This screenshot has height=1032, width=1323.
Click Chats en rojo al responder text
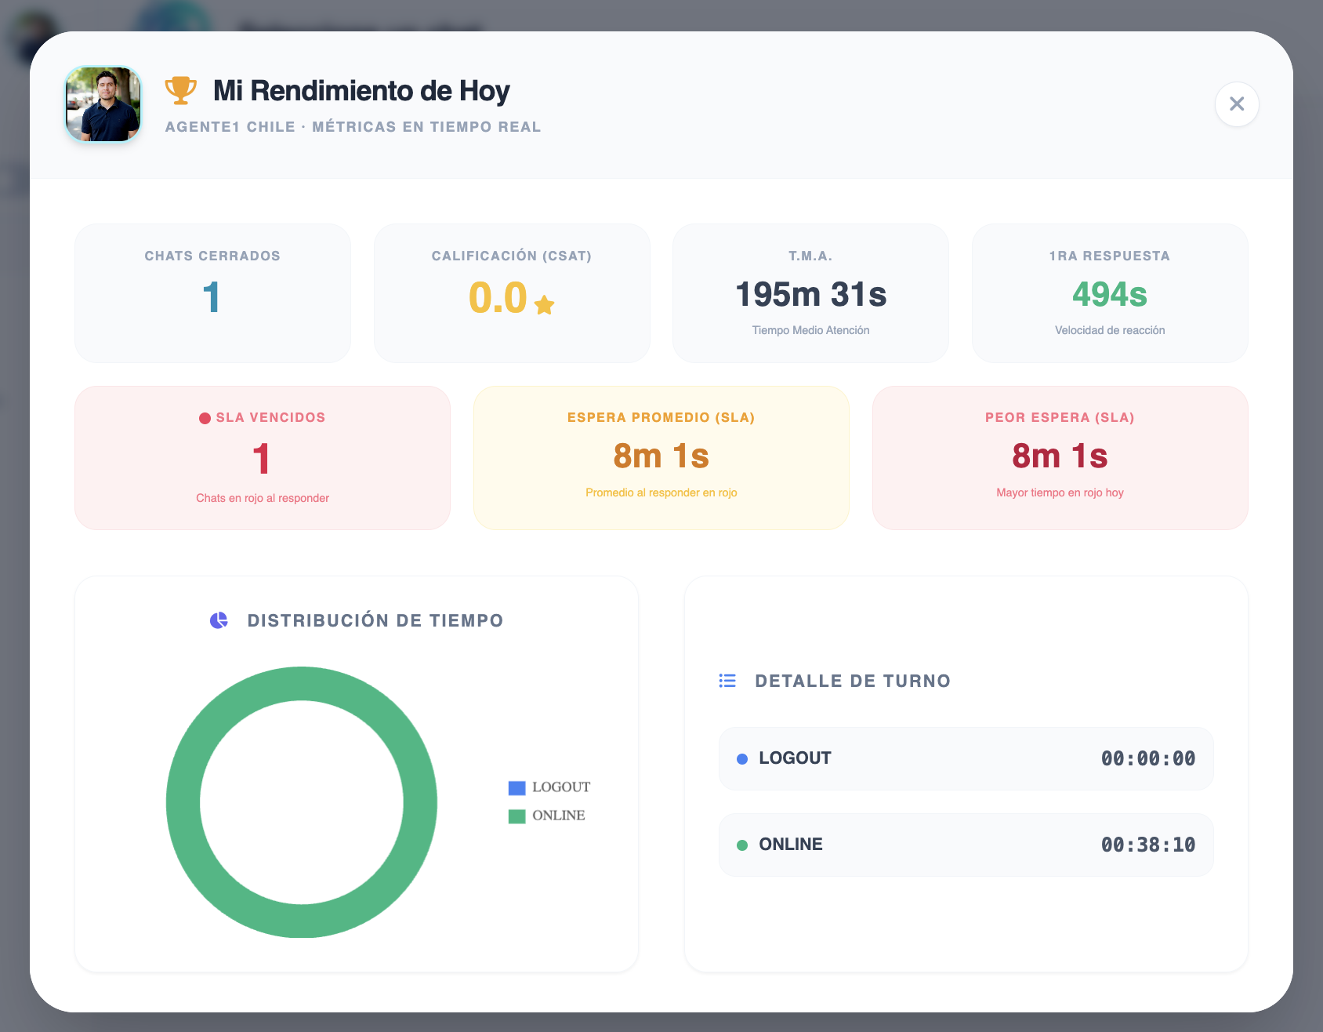tap(263, 498)
